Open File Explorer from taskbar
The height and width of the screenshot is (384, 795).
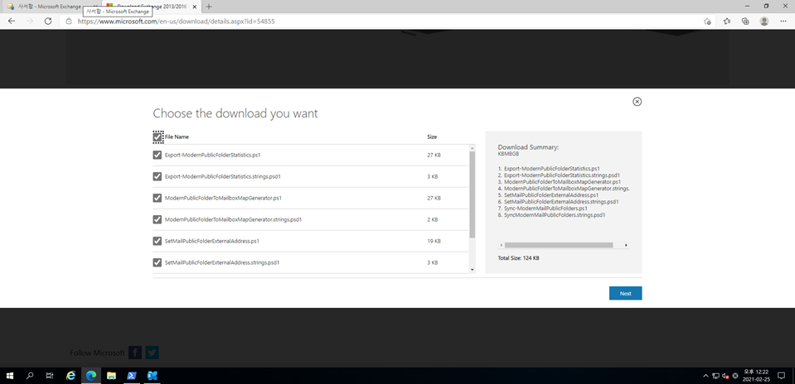112,376
